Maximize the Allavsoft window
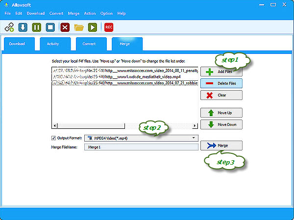294x220 pixels. tap(273, 5)
